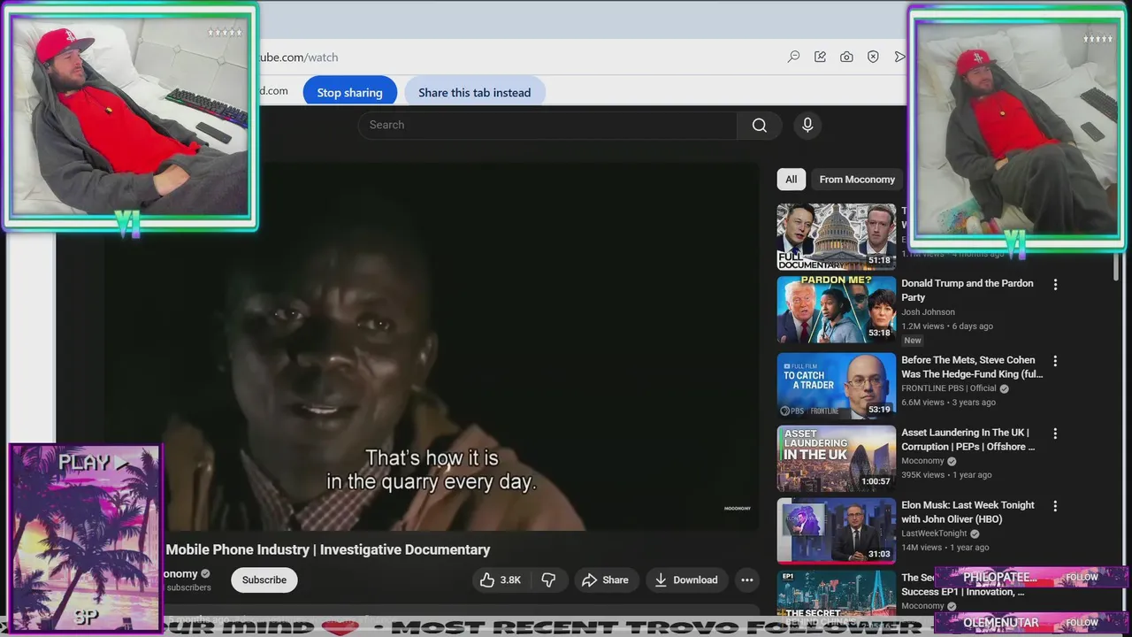Viewport: 1132px width, 637px height.
Task: Open Asset Laundering in the UK thumbnail
Action: (837, 458)
